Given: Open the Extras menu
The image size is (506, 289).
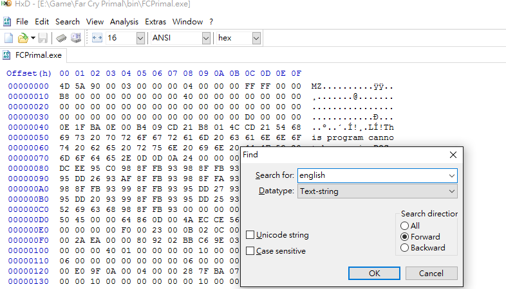Looking at the screenshot, I should (155, 22).
